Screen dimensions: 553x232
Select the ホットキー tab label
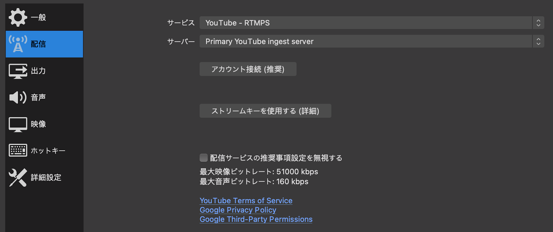tap(48, 151)
